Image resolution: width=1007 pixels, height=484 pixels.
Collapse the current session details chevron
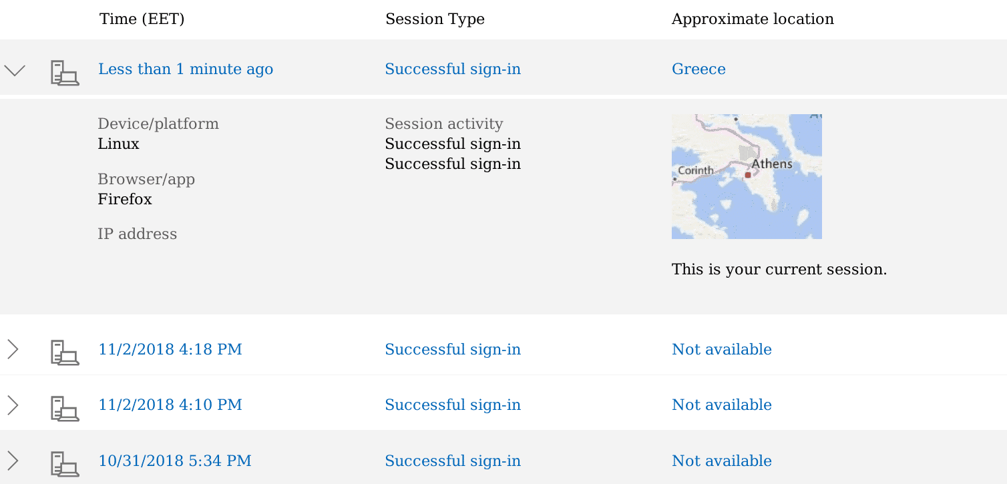15,70
